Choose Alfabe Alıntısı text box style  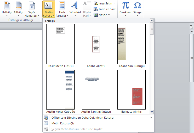click(x=96, y=44)
